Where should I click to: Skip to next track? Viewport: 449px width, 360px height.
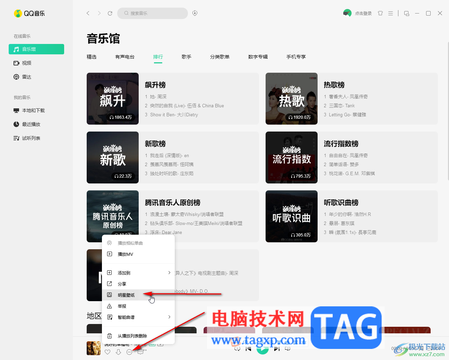[277, 349]
